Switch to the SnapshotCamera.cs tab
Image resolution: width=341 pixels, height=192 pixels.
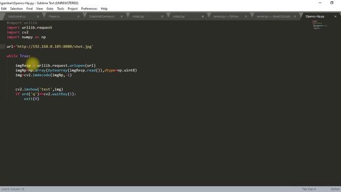102,17
